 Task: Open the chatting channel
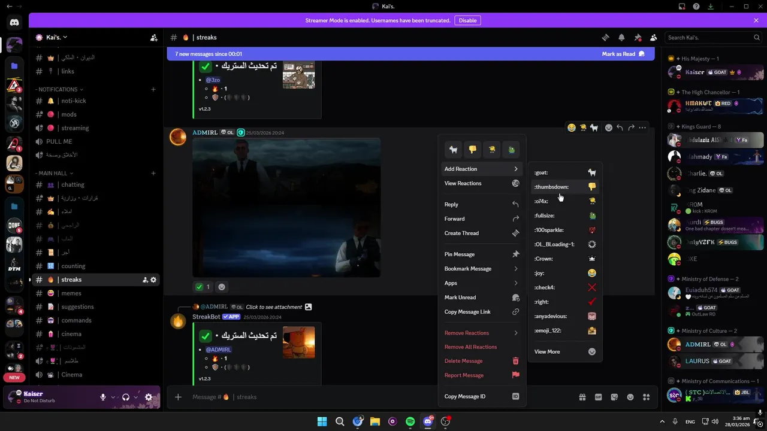[x=96, y=184]
